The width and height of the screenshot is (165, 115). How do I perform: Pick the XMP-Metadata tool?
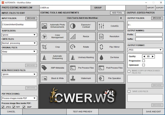(54, 68)
